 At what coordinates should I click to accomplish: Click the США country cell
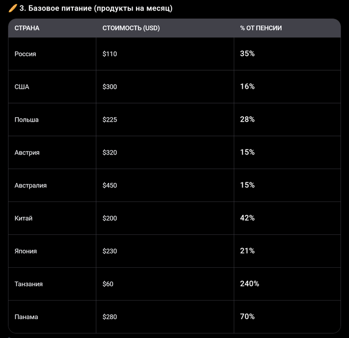pos(22,87)
